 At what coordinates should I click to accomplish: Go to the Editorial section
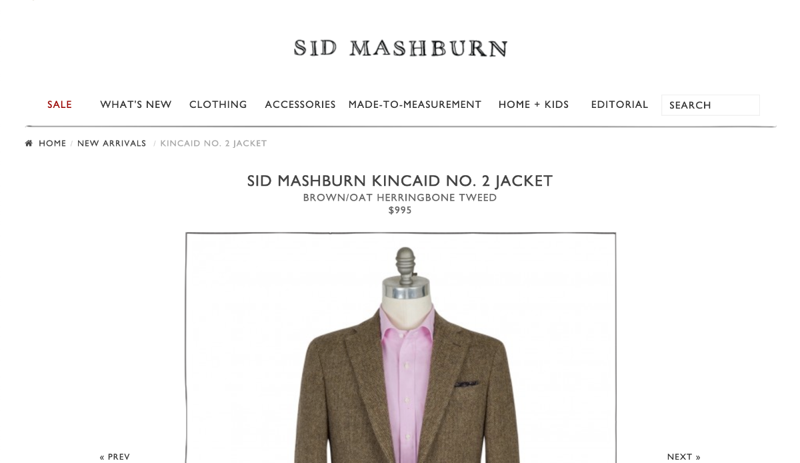[619, 105]
